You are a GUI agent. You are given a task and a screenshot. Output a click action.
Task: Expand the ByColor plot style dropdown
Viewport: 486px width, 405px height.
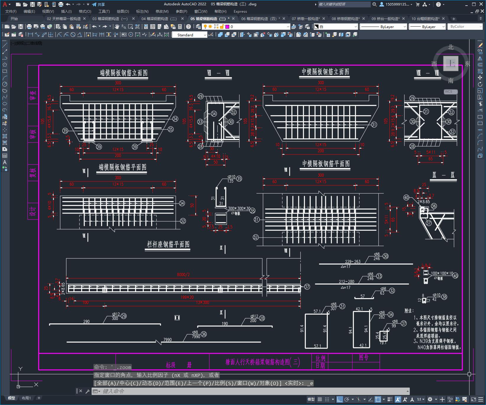465,27
